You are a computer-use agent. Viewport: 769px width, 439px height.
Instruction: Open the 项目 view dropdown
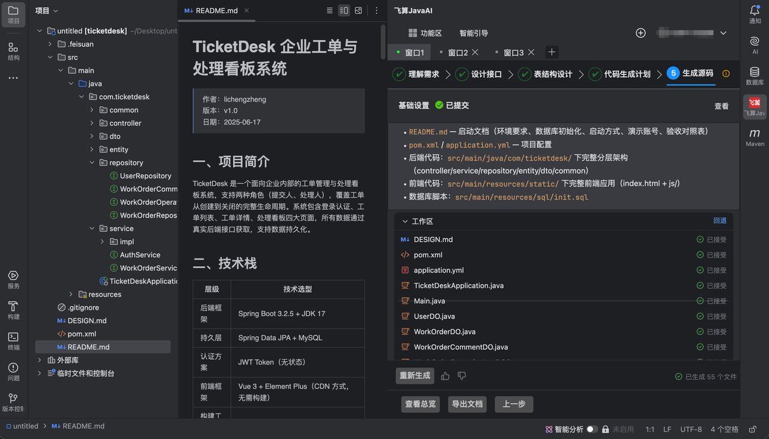click(x=47, y=11)
